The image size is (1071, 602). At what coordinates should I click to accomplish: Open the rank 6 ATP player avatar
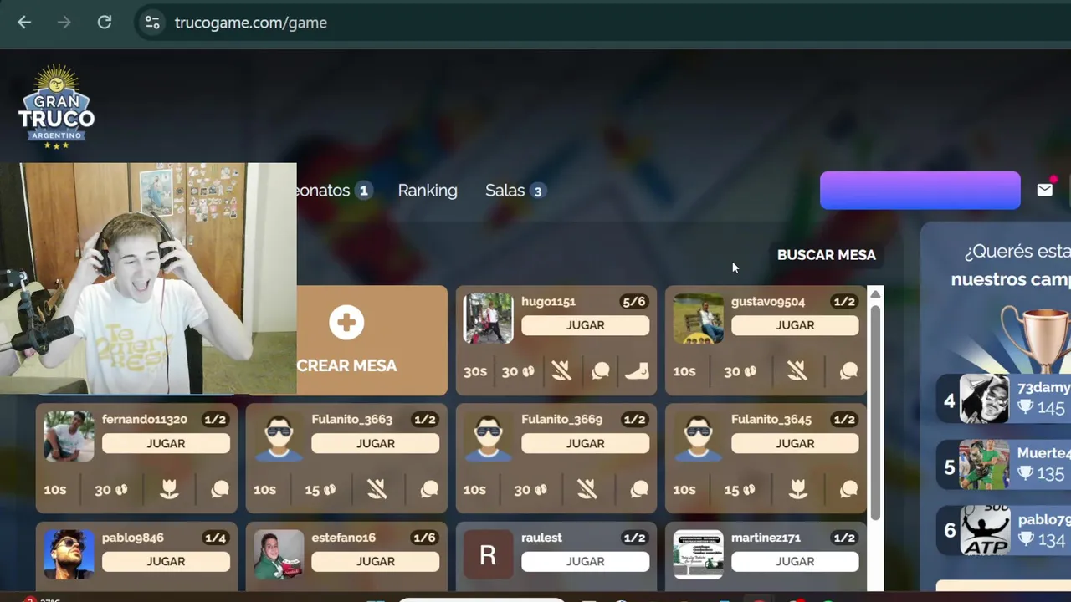(x=984, y=530)
